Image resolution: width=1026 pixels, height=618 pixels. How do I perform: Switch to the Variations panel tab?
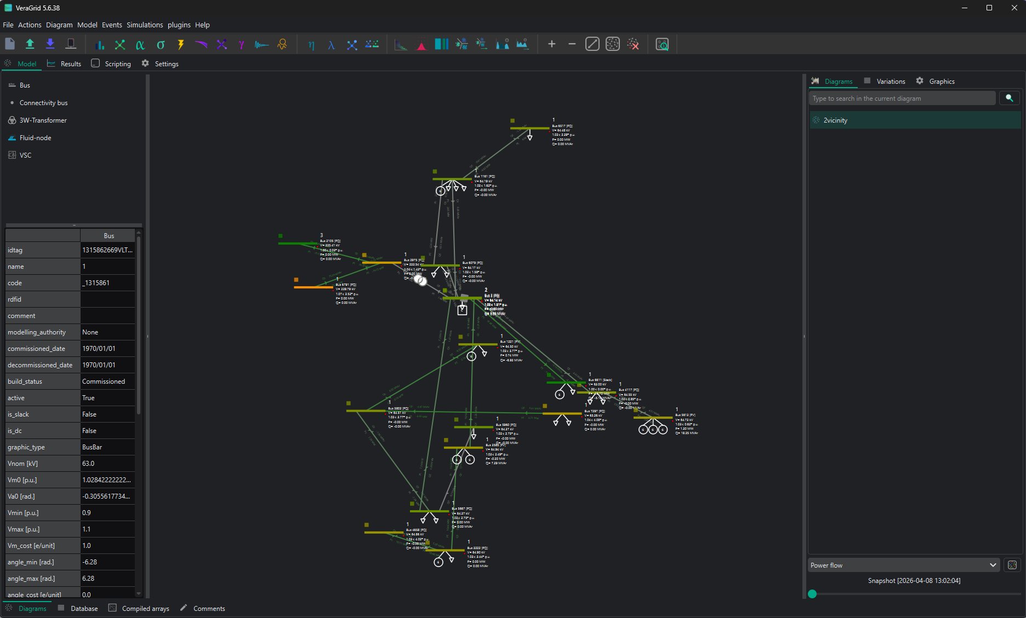[890, 81]
